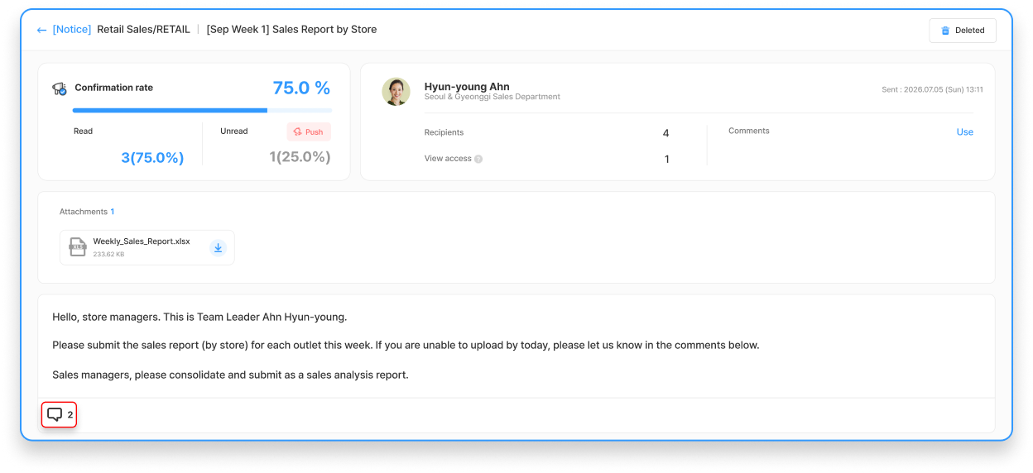Viewport: 1033px width, 473px height.
Task: Click the Deleted button
Action: pyautogui.click(x=963, y=31)
